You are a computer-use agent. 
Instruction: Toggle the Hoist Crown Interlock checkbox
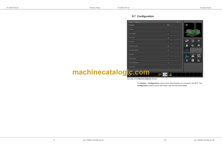coord(168,63)
